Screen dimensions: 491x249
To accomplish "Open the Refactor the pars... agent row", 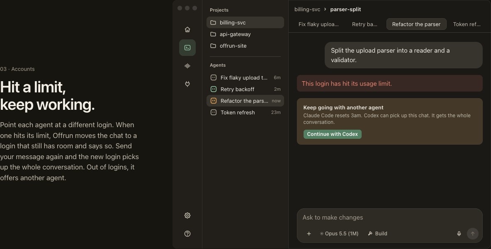I will (245, 101).
